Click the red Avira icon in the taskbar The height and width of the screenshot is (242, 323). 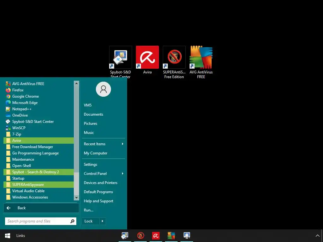156,235
